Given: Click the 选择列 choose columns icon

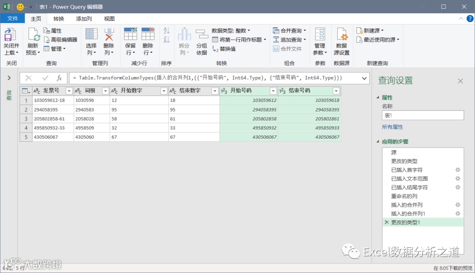Looking at the screenshot, I should tap(91, 34).
